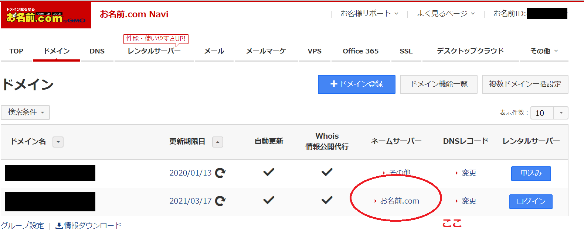Image resolution: width=584 pixels, height=232 pixels.
Task: Click the Whois checkmark in the 2021/03/17 row
Action: pyautogui.click(x=327, y=200)
